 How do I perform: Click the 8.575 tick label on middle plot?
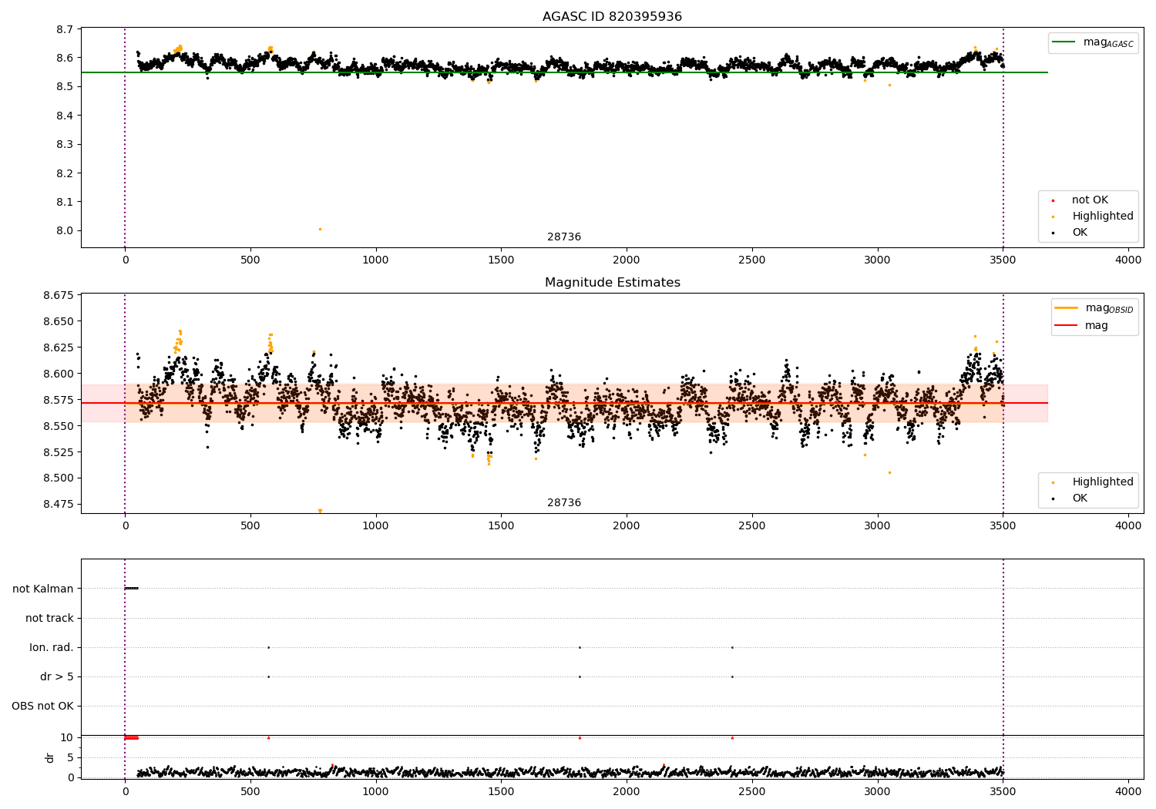click(x=58, y=400)
